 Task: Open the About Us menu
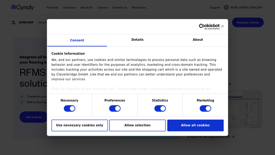[x=87, y=8]
